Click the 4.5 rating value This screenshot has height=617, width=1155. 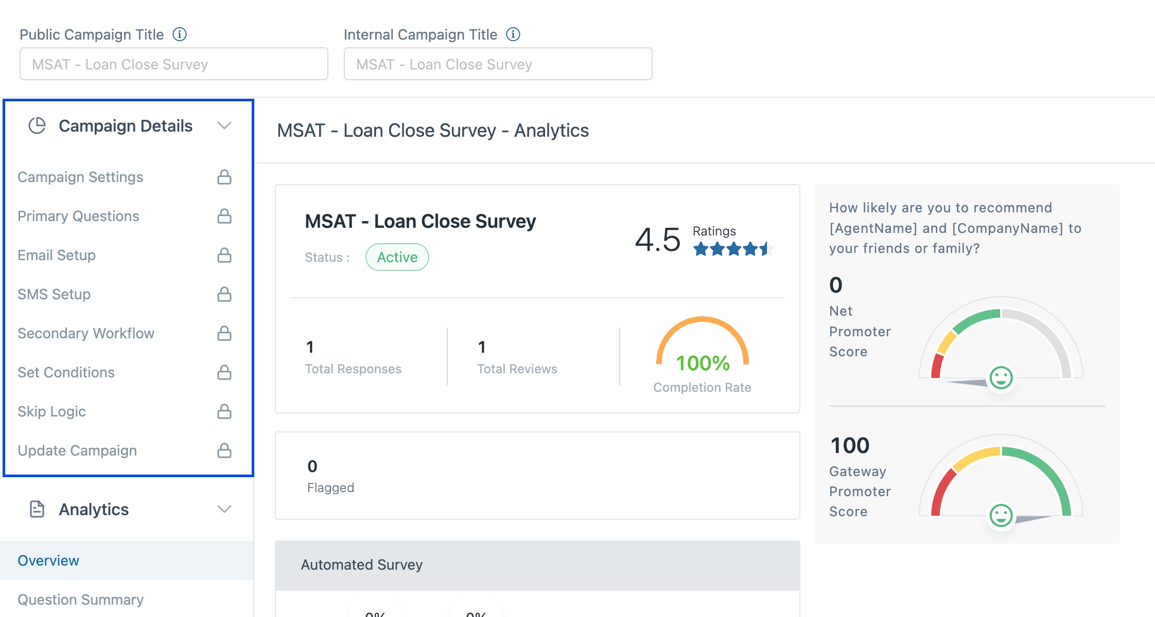pyautogui.click(x=657, y=240)
